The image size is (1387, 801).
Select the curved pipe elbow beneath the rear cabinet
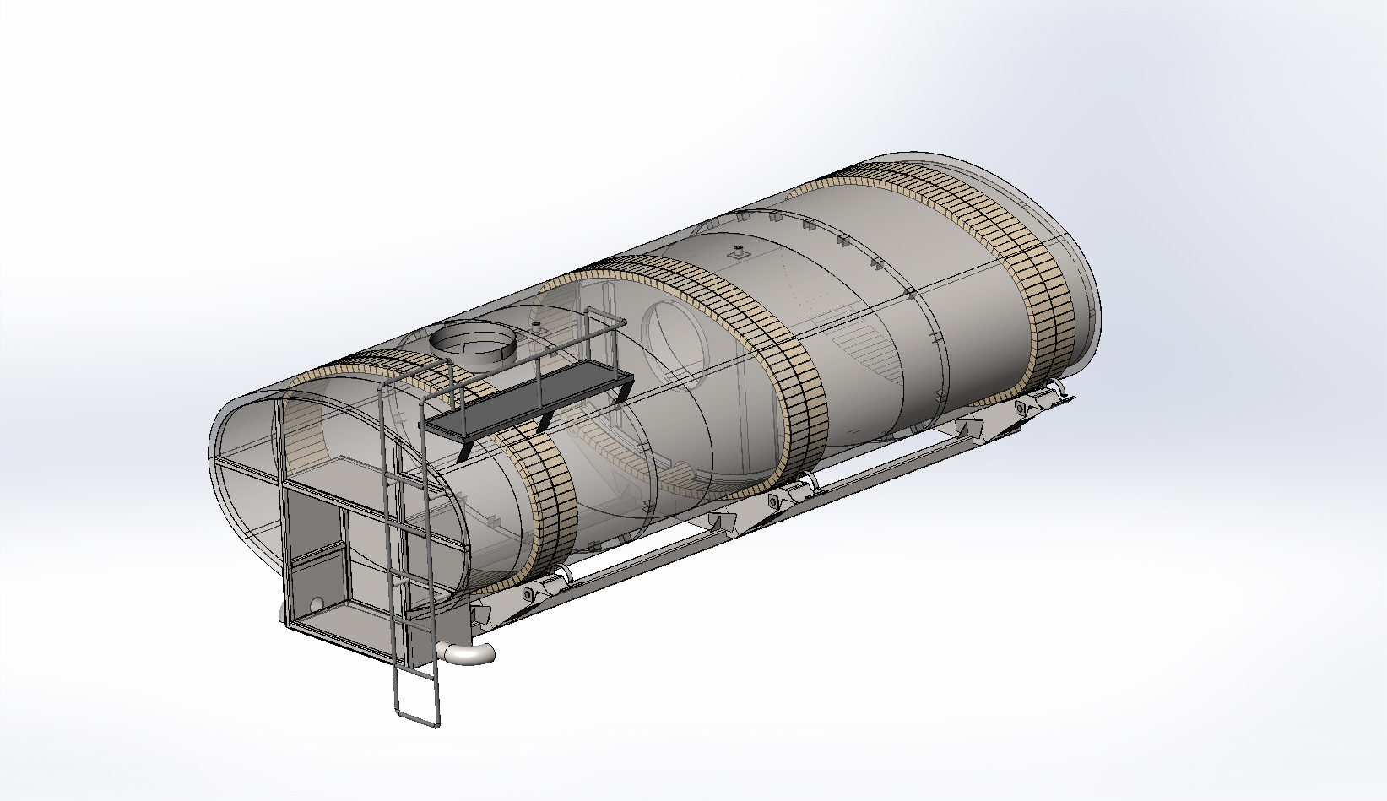pyautogui.click(x=466, y=652)
